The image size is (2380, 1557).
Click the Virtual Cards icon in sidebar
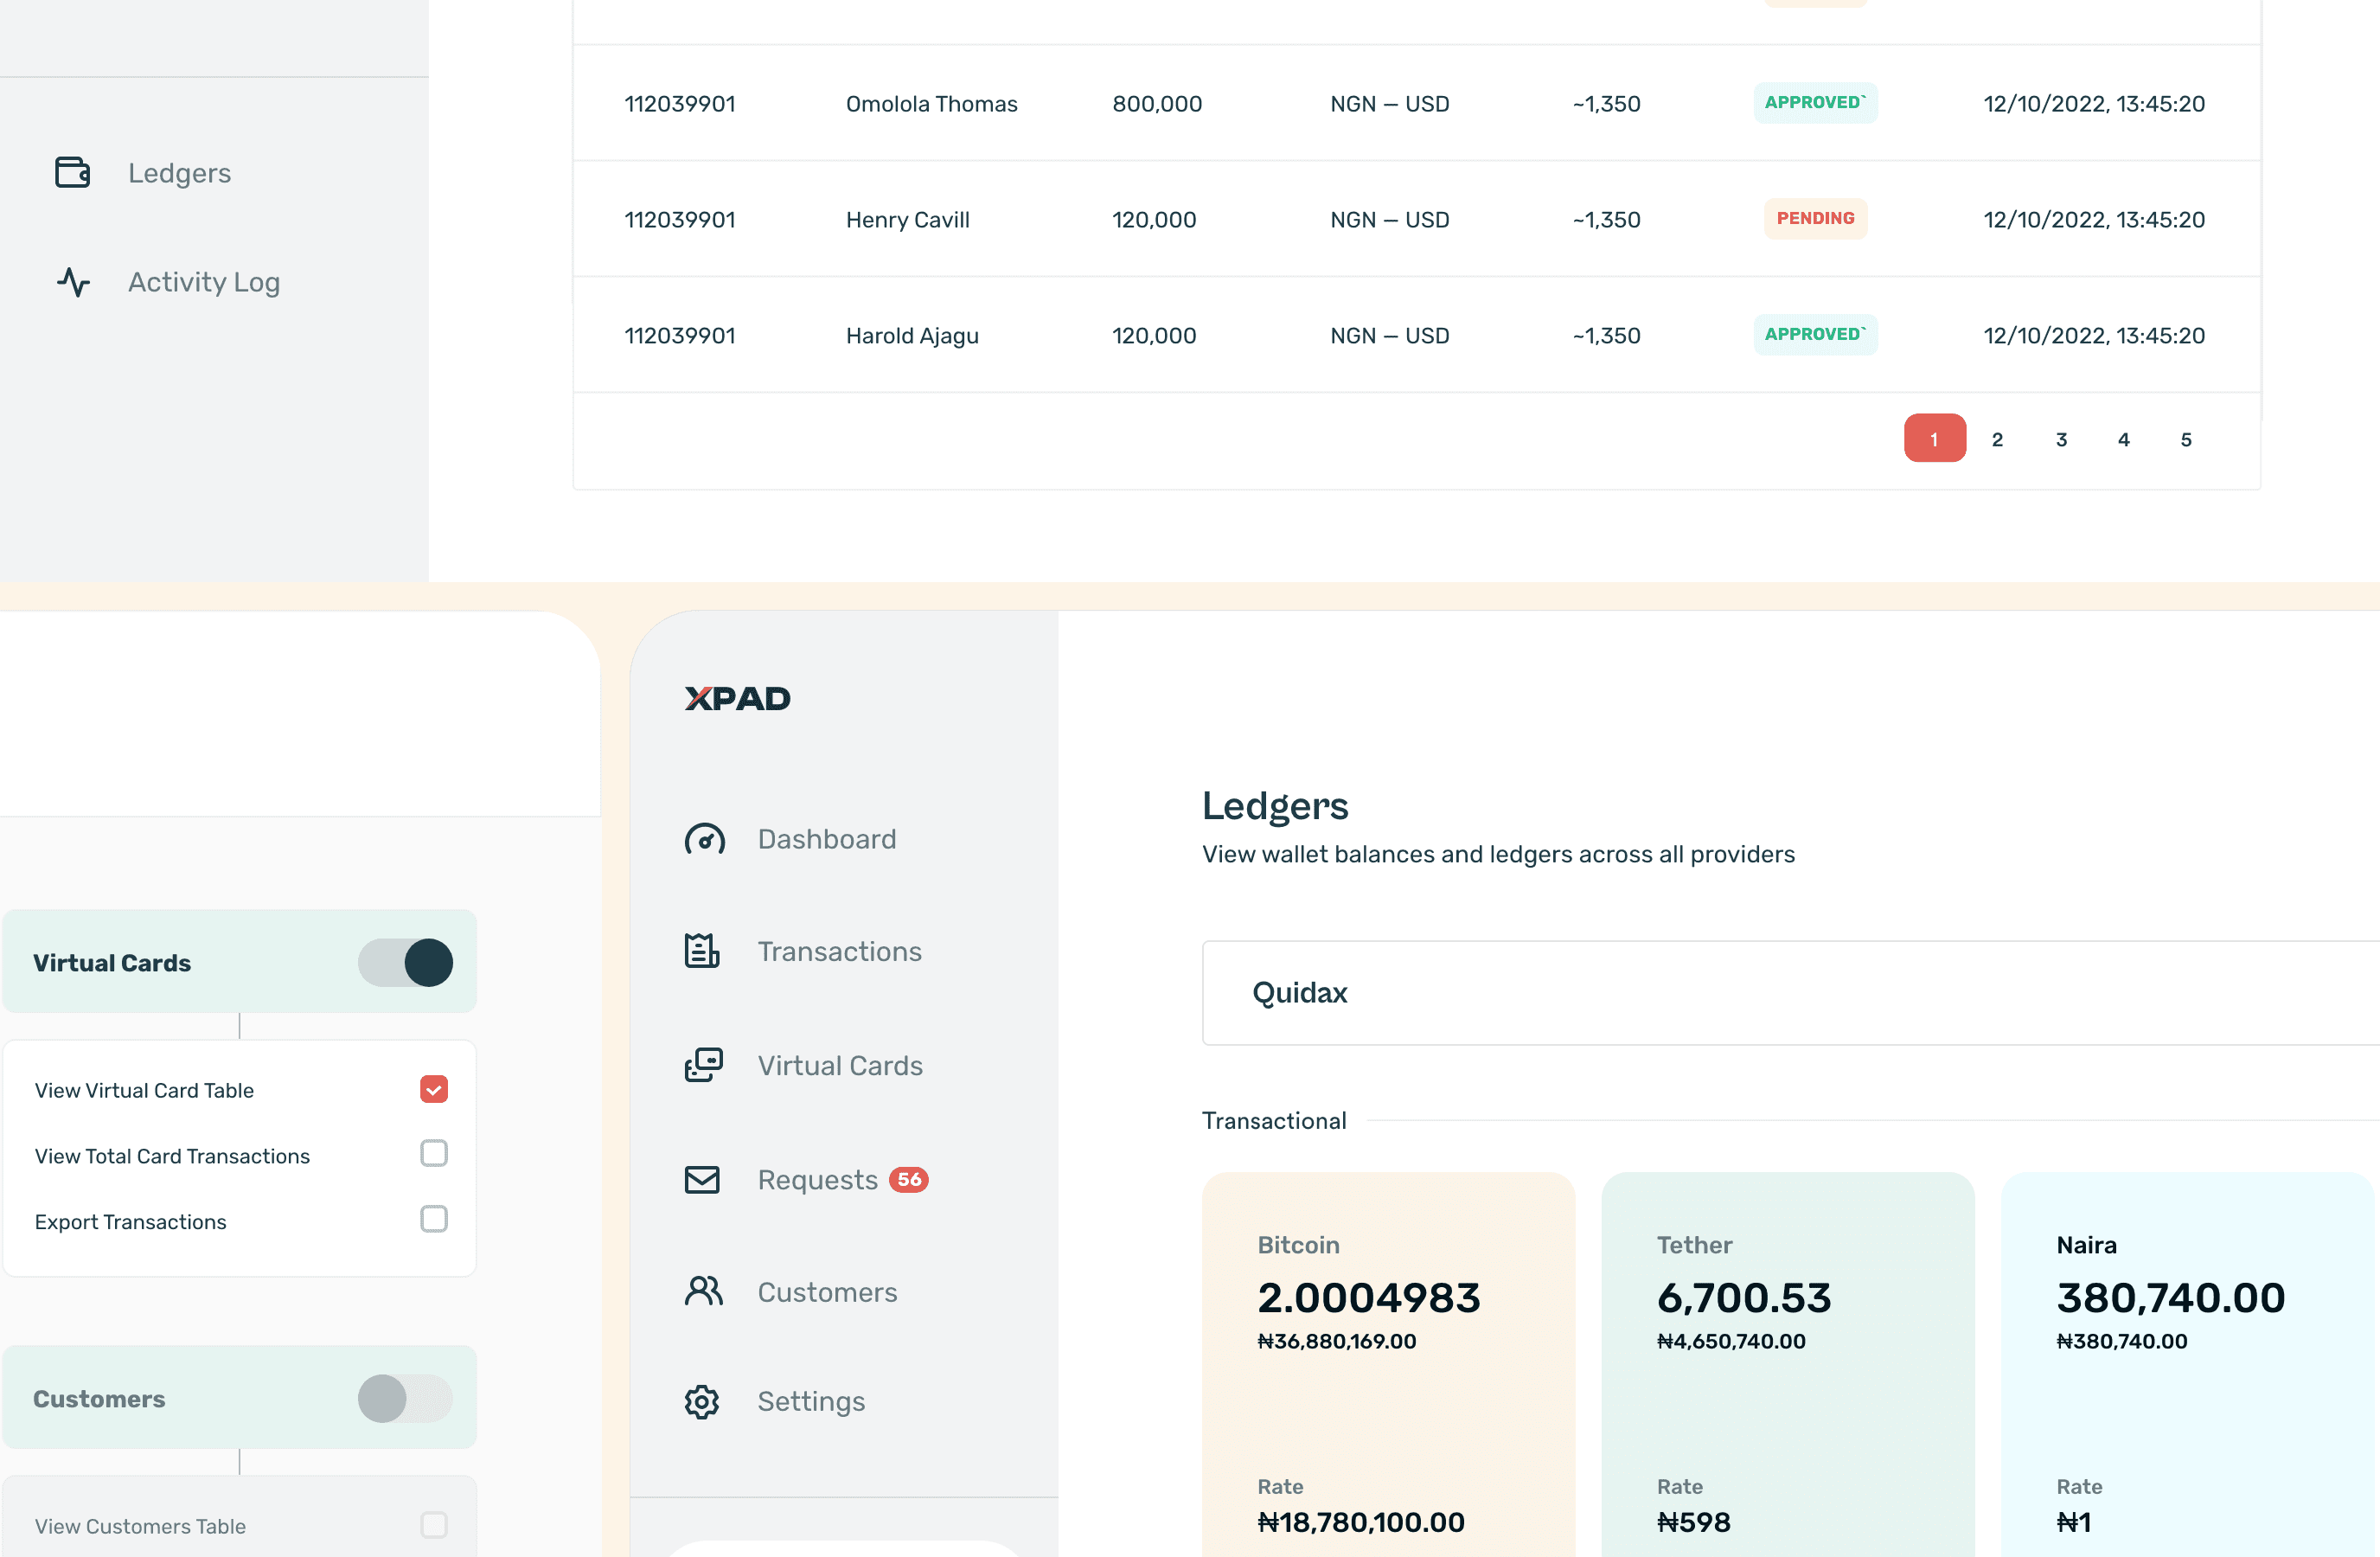703,1065
